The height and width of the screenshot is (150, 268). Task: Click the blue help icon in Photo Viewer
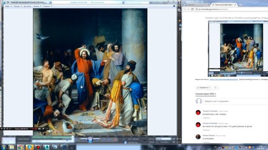(174, 6)
